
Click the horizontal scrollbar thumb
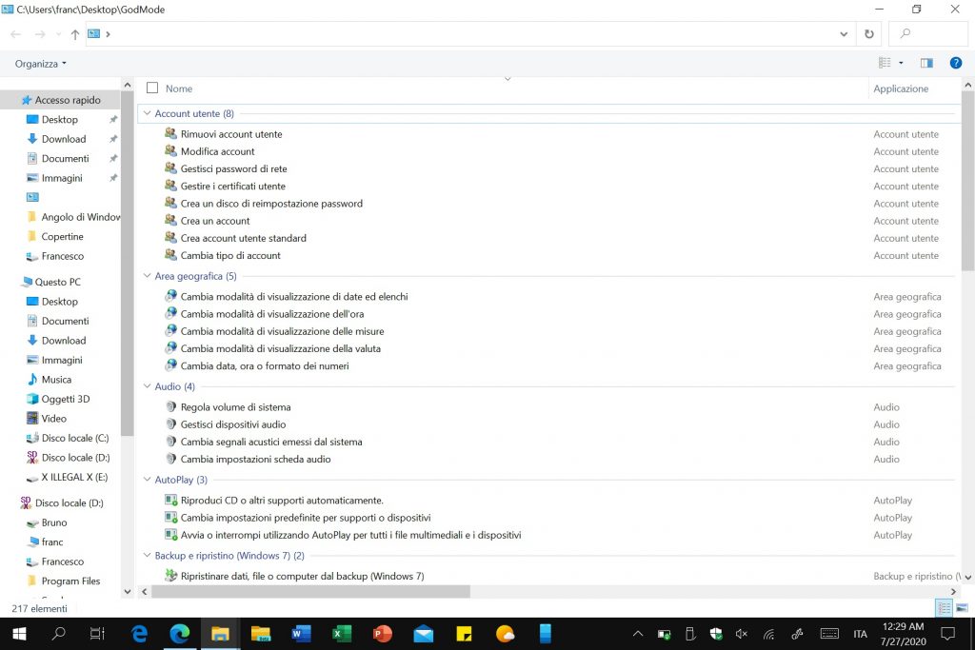tap(309, 591)
